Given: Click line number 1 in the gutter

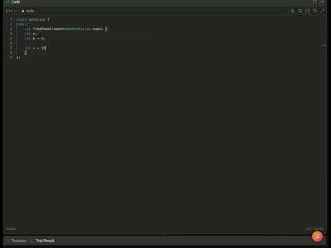Looking at the screenshot, I should click(11, 19).
